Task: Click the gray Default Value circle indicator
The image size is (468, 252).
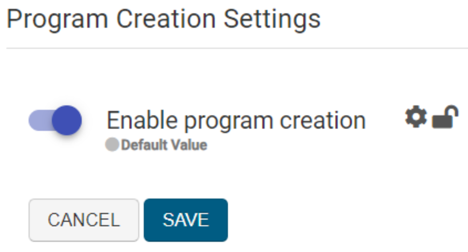Action: click(x=112, y=145)
